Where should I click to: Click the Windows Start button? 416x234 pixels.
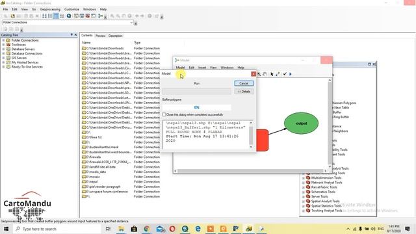pos(6,229)
